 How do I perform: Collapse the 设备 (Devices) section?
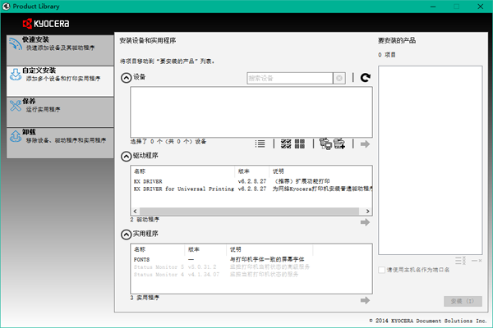pyautogui.click(x=126, y=78)
